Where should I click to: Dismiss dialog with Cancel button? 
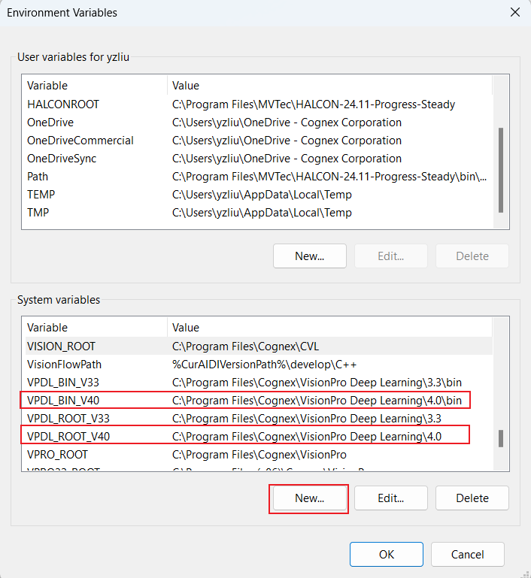click(468, 554)
